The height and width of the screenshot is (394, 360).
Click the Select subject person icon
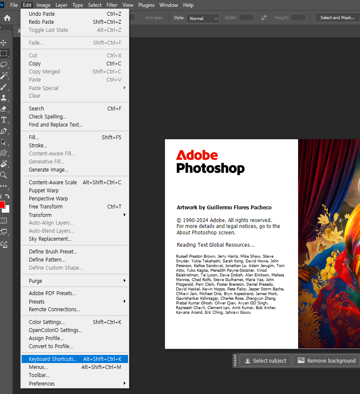tap(247, 361)
